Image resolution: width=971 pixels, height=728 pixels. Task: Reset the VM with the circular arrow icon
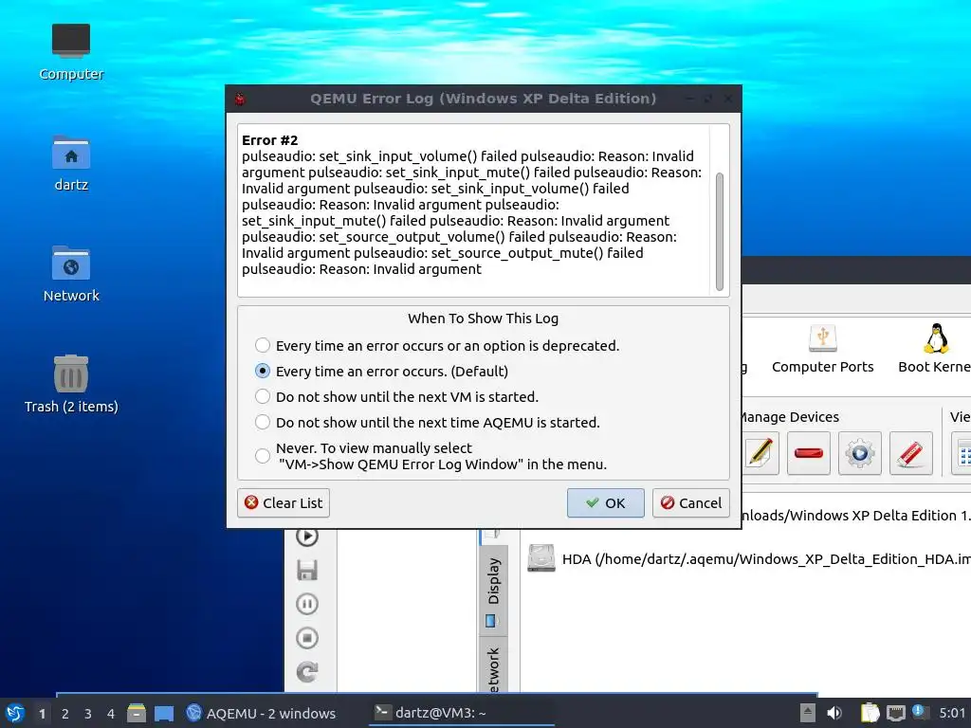[307, 672]
